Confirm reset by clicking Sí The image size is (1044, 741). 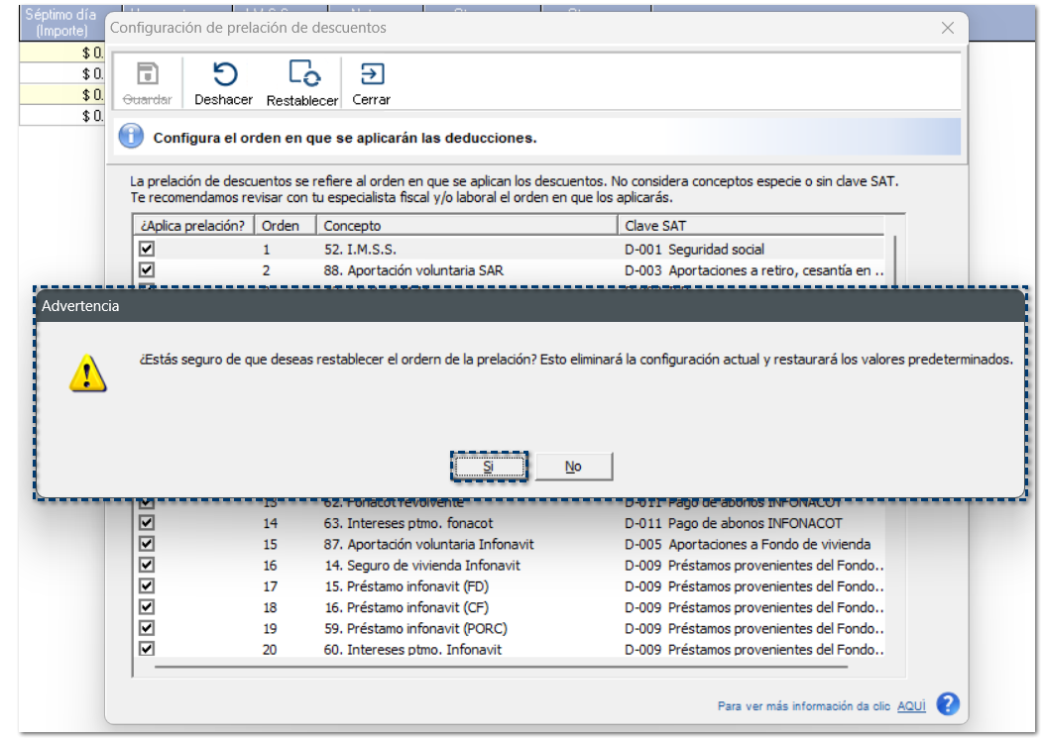[489, 467]
